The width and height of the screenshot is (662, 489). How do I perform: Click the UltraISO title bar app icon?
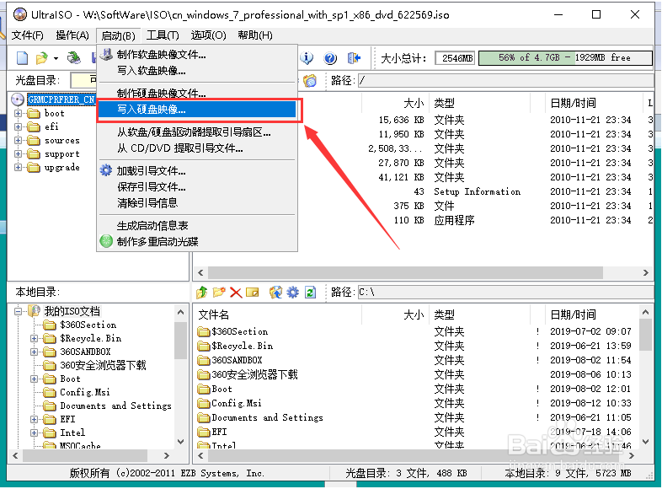pos(20,15)
